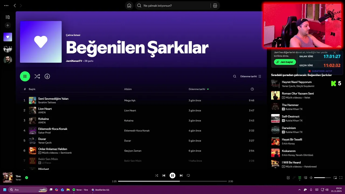This screenshot has width=345, height=194.
Task: Switch to Yener - Töre taskbar window
Action: point(80,190)
